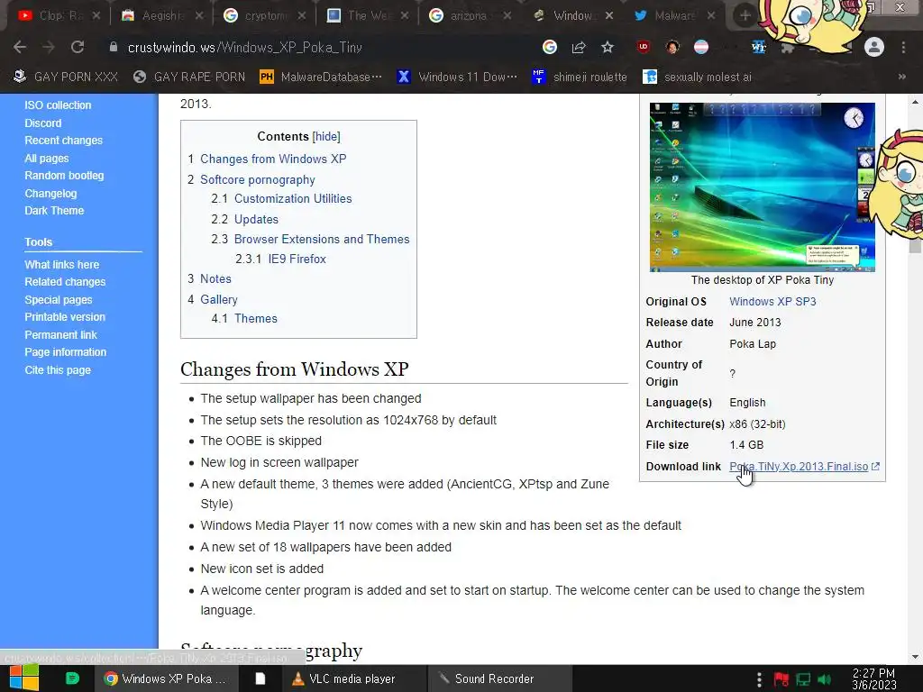Bookmark this page with the star icon

(x=608, y=47)
